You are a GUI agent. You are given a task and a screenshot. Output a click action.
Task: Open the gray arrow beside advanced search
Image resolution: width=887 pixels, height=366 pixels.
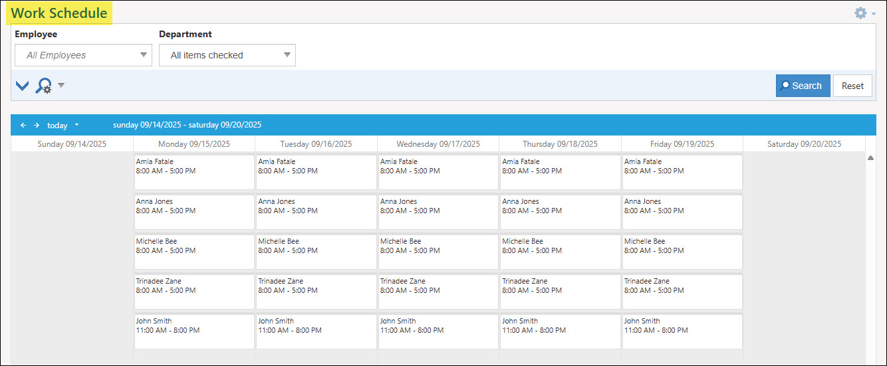click(61, 85)
